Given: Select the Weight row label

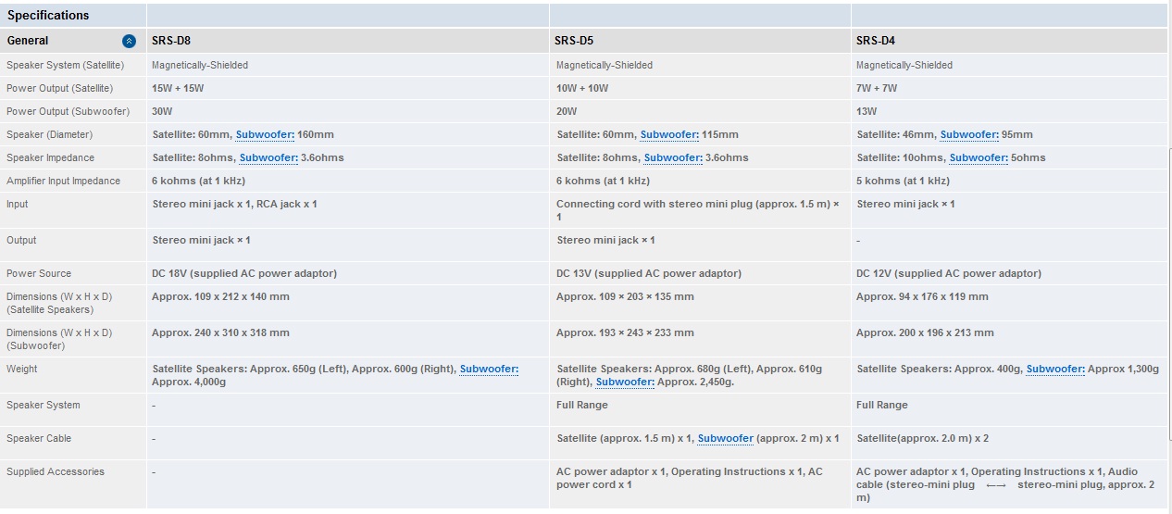Looking at the screenshot, I should pos(22,369).
